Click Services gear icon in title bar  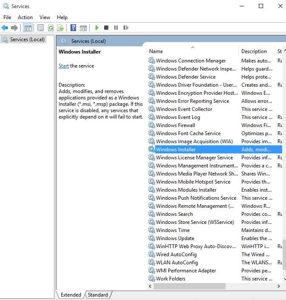tap(6, 6)
